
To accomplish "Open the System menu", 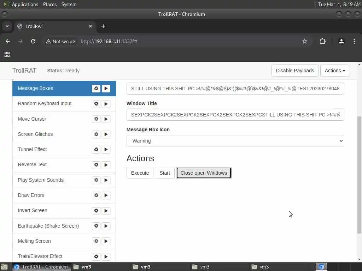I will pos(69,4).
